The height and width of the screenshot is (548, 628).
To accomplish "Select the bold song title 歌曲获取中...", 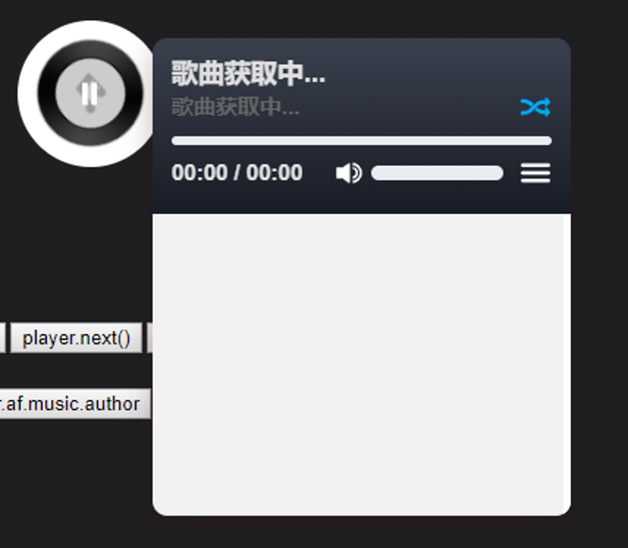I will coord(248,73).
